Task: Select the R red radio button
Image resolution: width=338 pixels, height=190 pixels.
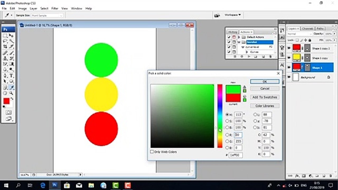Action: click(x=227, y=135)
